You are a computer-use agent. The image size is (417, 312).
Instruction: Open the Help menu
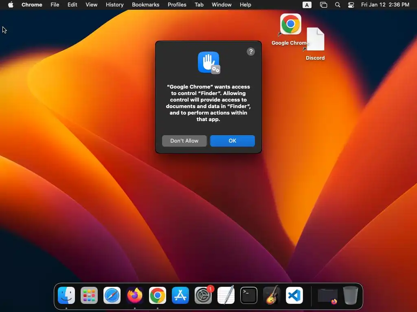click(x=246, y=5)
